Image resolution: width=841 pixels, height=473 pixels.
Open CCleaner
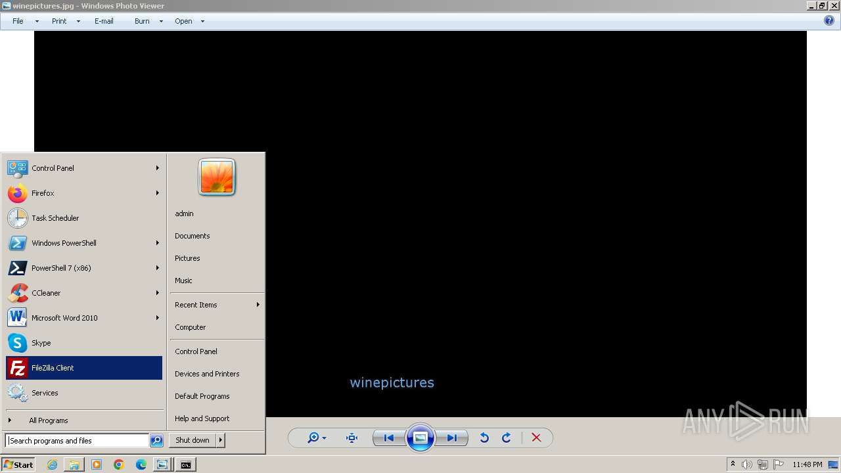(84, 293)
